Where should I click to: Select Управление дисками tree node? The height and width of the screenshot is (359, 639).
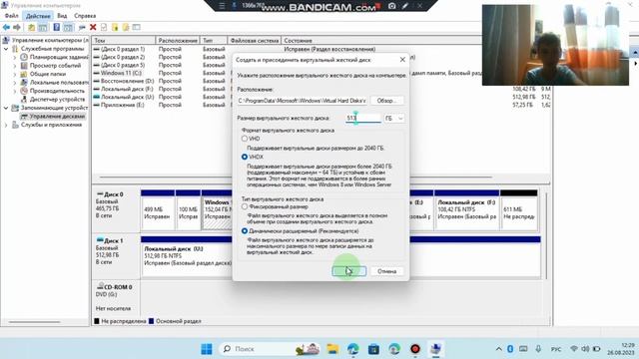57,117
